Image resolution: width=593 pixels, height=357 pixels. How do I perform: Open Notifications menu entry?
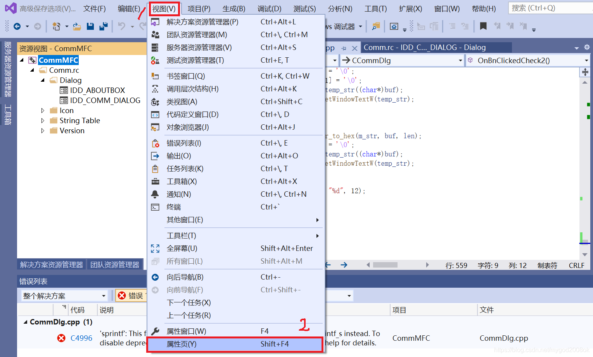pos(236,194)
